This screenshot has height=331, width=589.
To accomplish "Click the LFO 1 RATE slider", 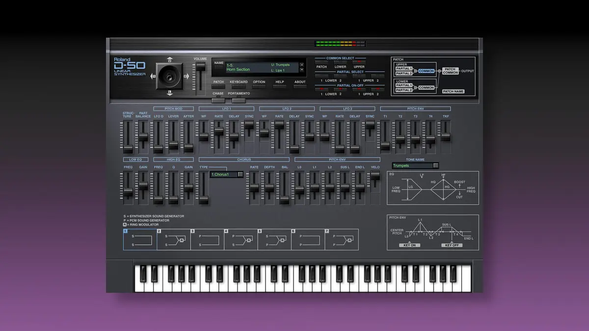I will tap(219, 137).
